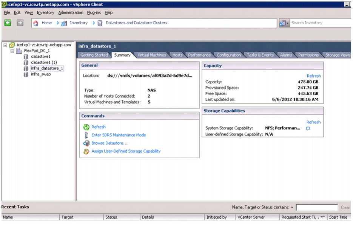Collapse the icefxp1-vc vCenter tree node
353x236 pixels.
pos(5,45)
